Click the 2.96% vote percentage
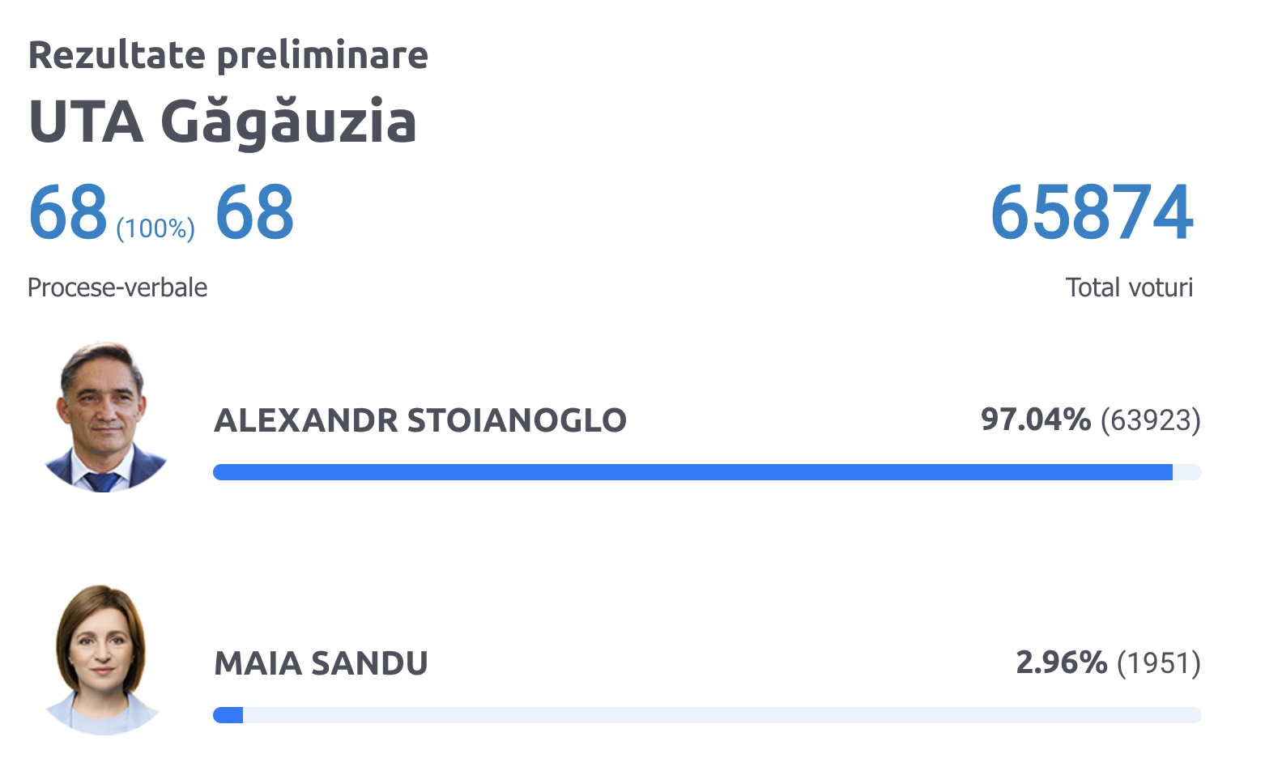Screen dimensions: 1265x771 (1062, 662)
